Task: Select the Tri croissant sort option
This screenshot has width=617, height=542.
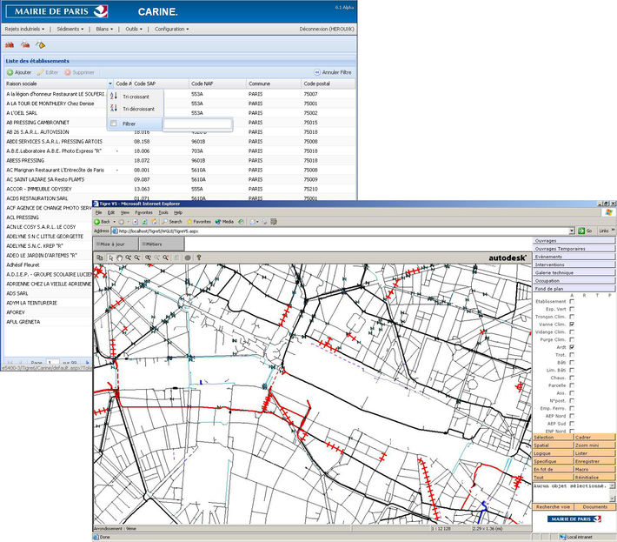Action: tap(136, 97)
